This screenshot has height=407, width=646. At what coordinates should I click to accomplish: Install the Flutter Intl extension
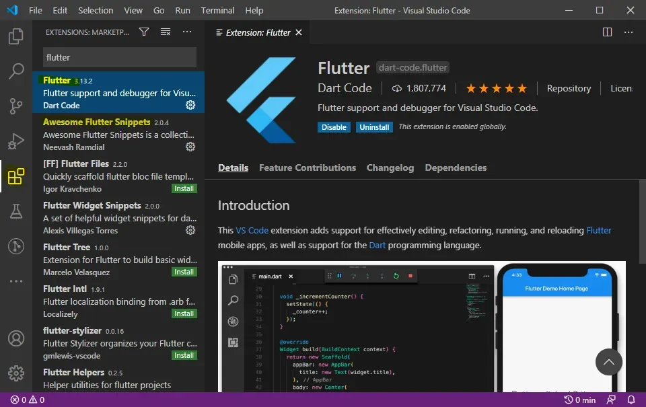[184, 313]
